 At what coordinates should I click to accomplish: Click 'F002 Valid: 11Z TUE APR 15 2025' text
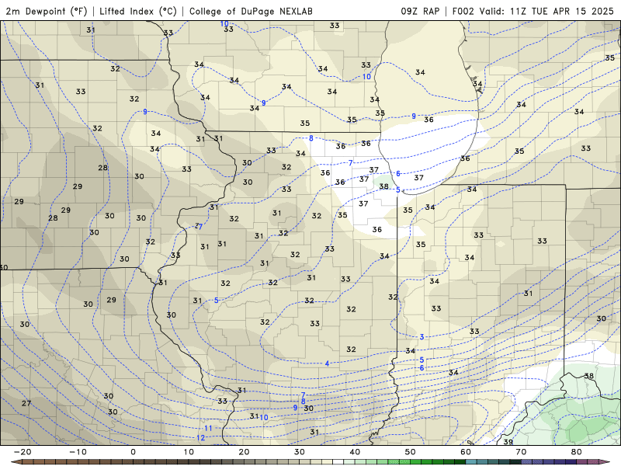533,11
